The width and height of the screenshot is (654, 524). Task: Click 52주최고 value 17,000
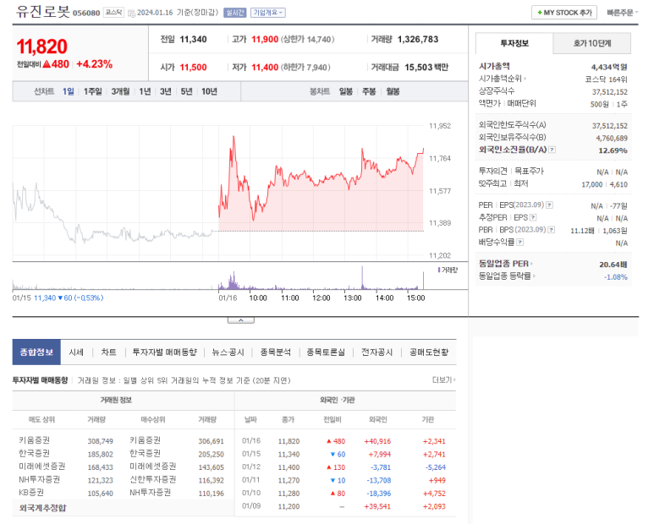[x=592, y=184]
